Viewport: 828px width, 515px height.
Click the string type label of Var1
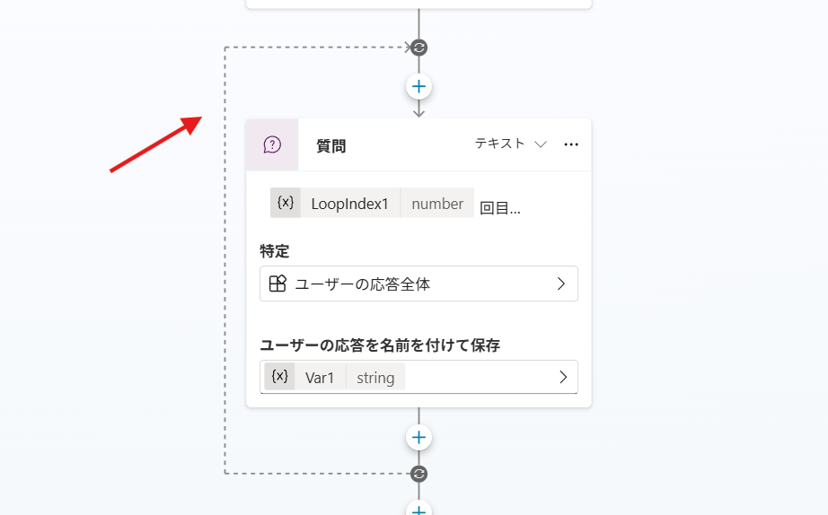tap(375, 378)
